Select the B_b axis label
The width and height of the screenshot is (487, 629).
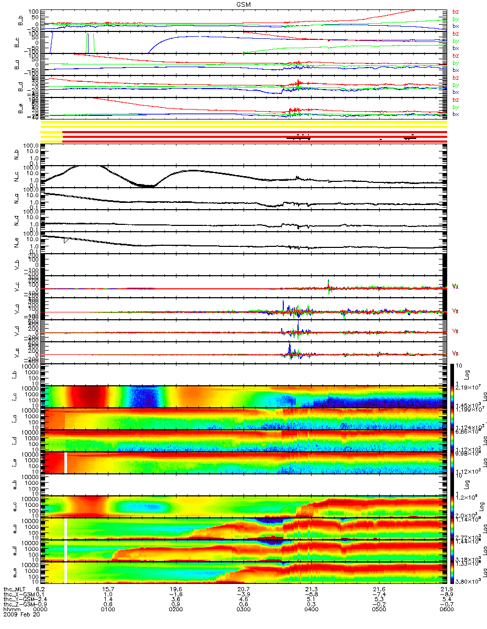tap(21, 20)
